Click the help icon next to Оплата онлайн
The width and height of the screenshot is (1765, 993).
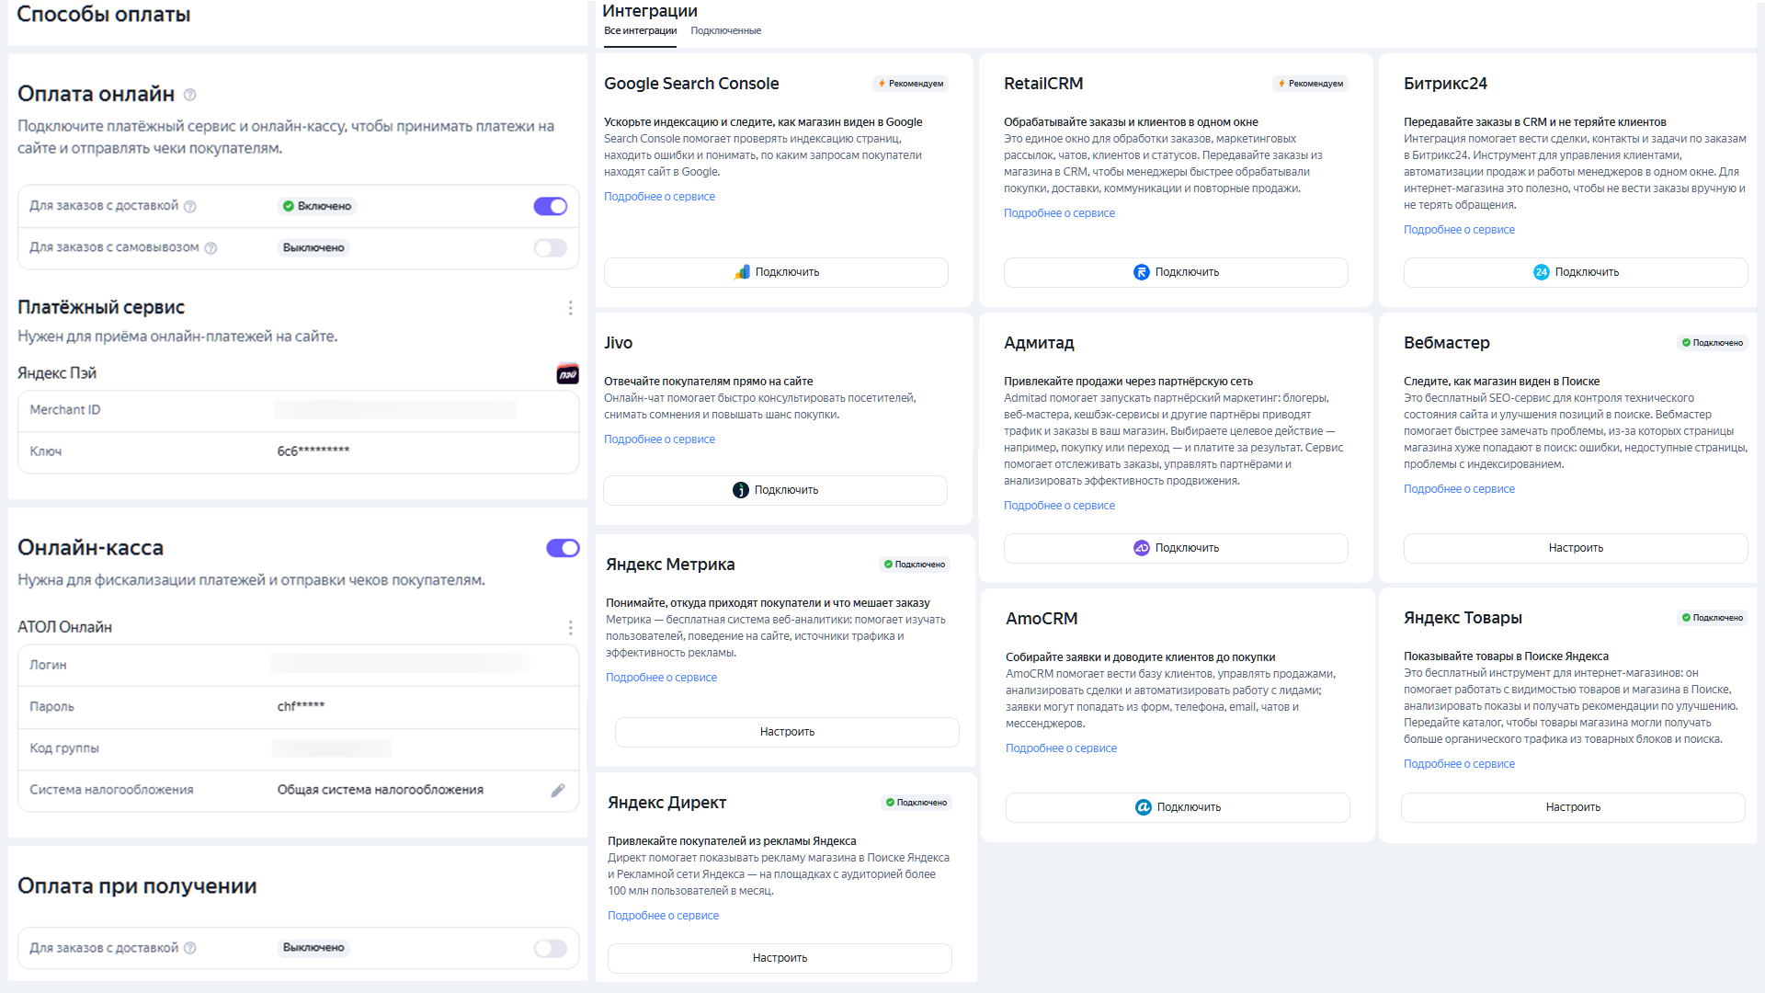(189, 95)
